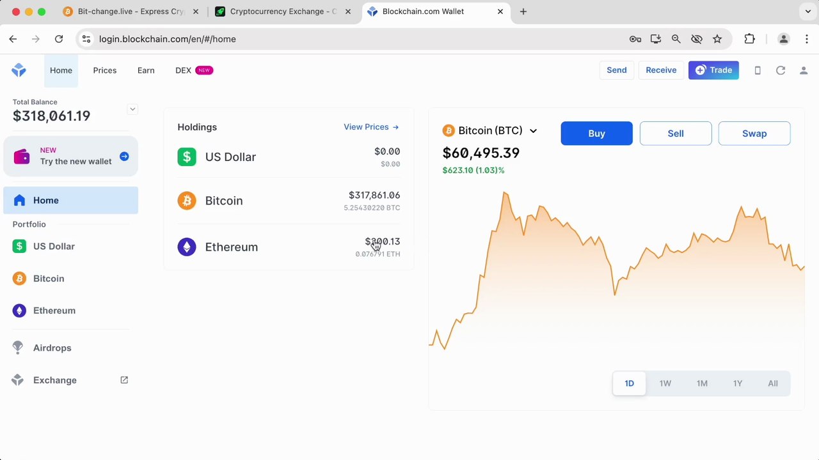
Task: Open the Chrome tab search dropdown
Action: (808, 11)
